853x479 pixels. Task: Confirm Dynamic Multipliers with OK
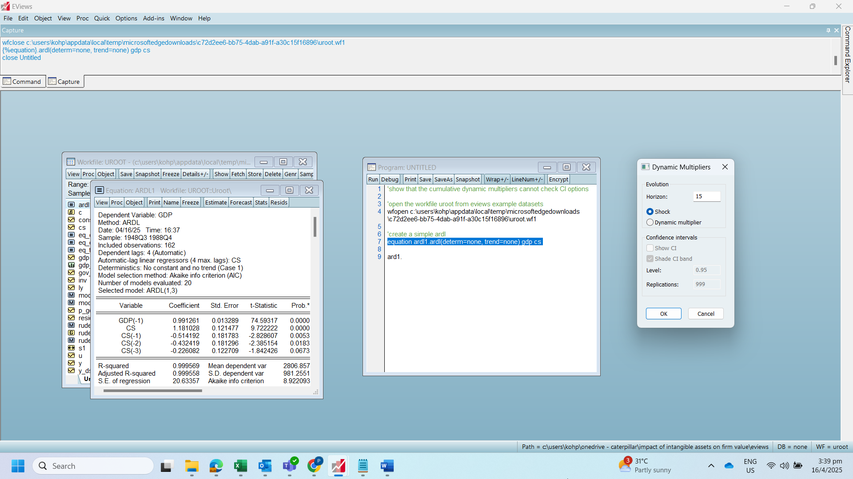[x=663, y=314]
